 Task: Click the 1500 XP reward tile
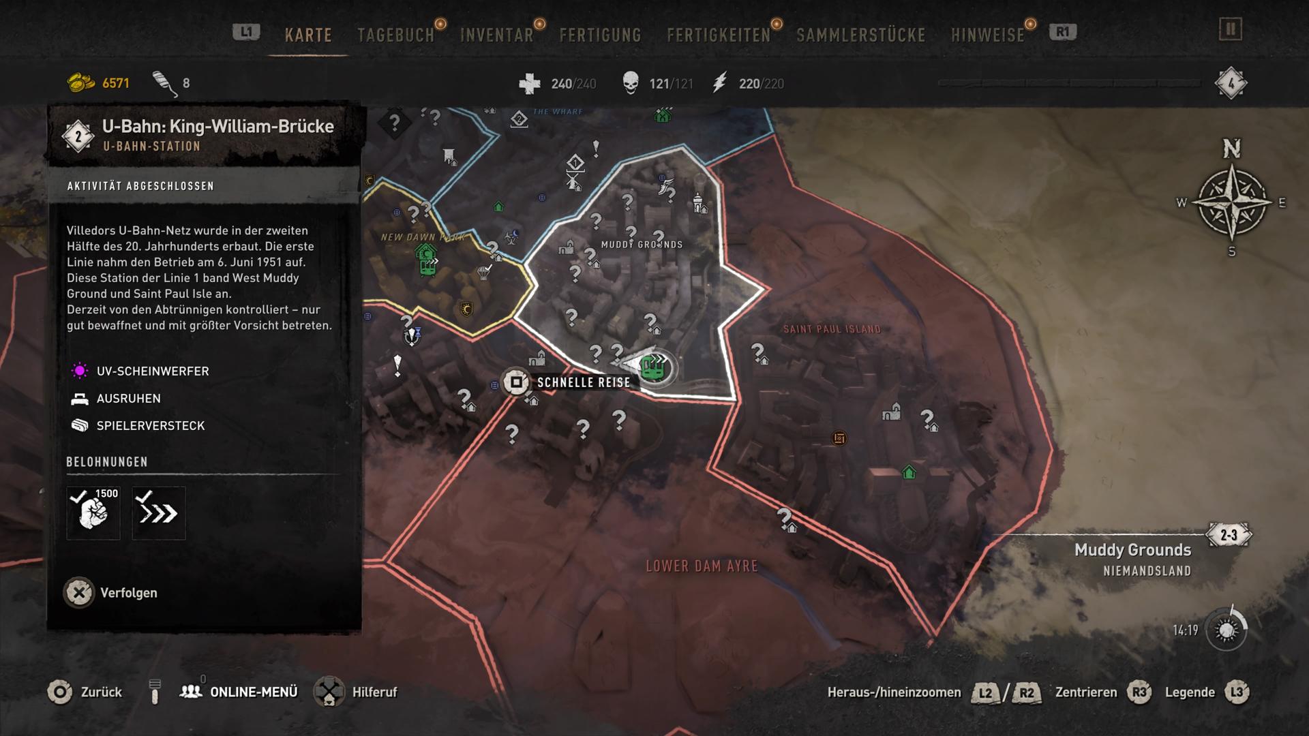point(93,513)
